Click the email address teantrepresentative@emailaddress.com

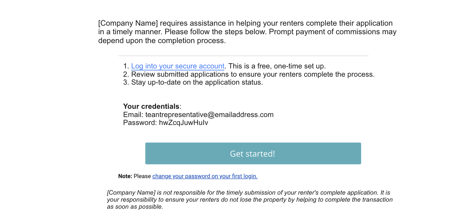click(209, 115)
